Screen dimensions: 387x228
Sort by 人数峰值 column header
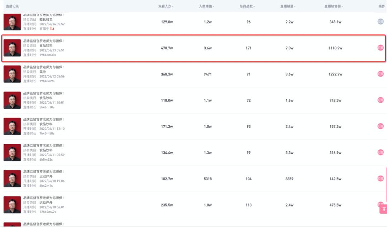[207, 6]
